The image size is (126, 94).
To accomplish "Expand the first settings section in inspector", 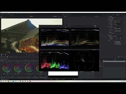I will pyautogui.click(x=108, y=18).
